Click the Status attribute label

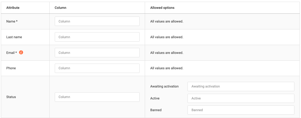pos(11,97)
